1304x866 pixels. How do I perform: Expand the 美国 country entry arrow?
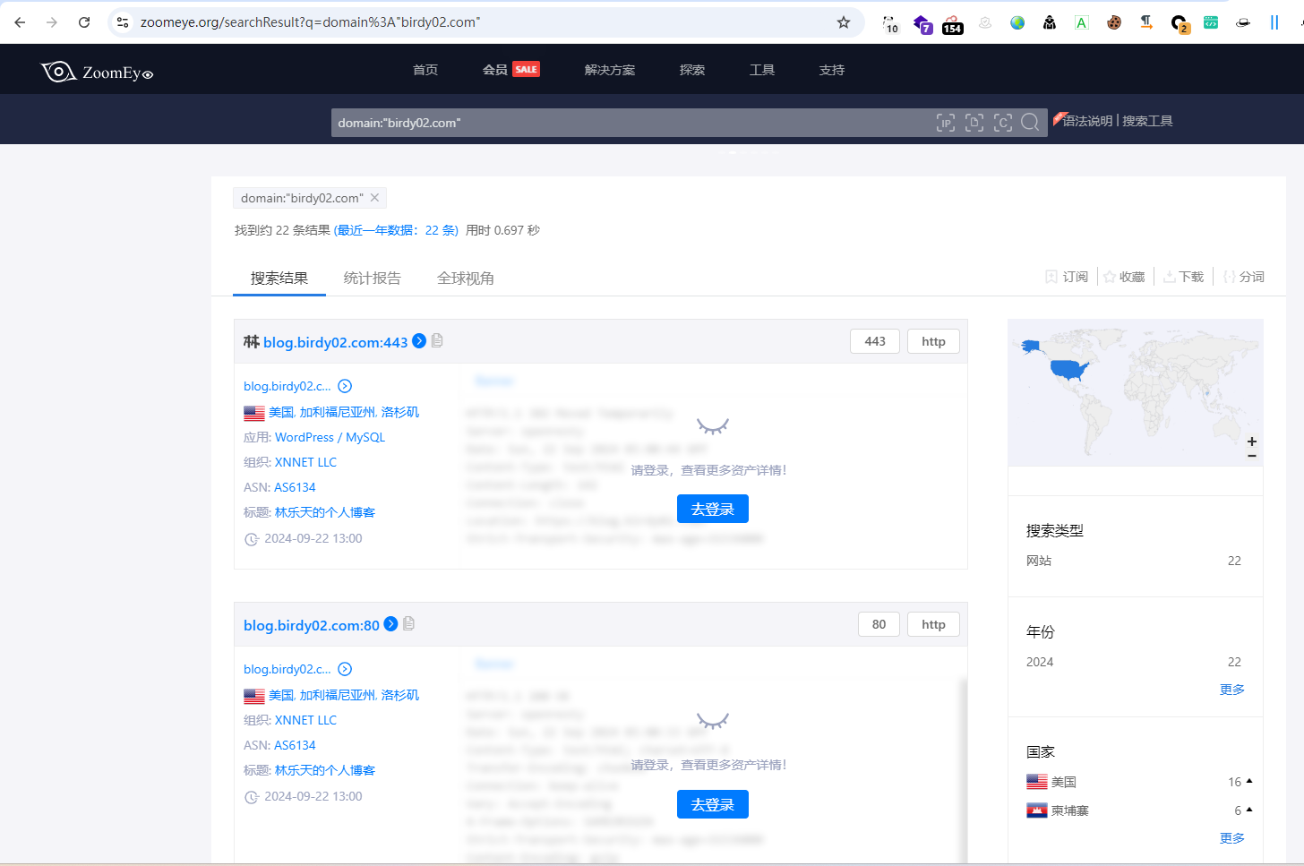click(1249, 781)
